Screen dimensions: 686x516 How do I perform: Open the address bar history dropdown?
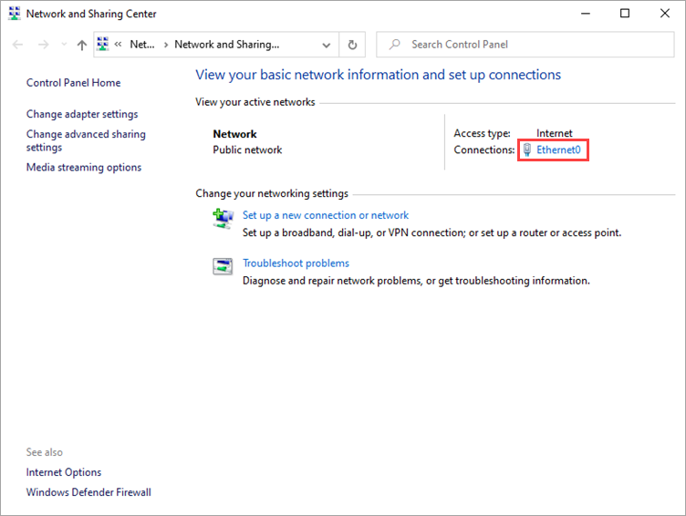(326, 45)
